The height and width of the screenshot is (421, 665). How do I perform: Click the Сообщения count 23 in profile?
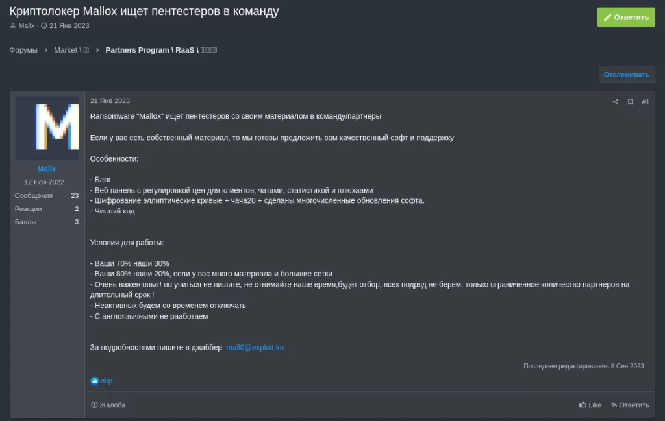[75, 195]
